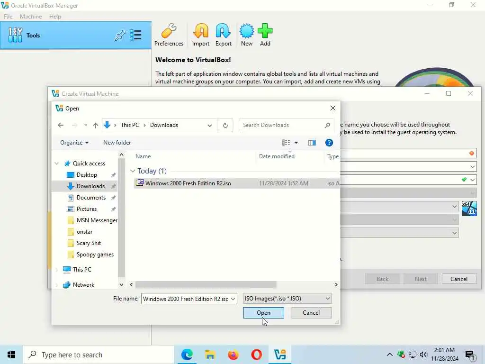Open the ISO Images file type dropdown
The image size is (485, 364).
pyautogui.click(x=287, y=299)
